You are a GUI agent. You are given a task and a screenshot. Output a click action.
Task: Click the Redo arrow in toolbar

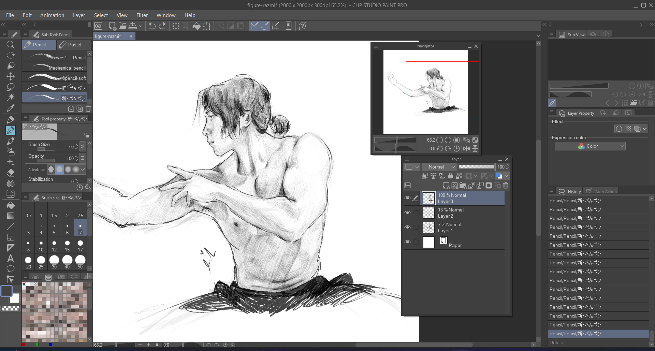tap(163, 26)
